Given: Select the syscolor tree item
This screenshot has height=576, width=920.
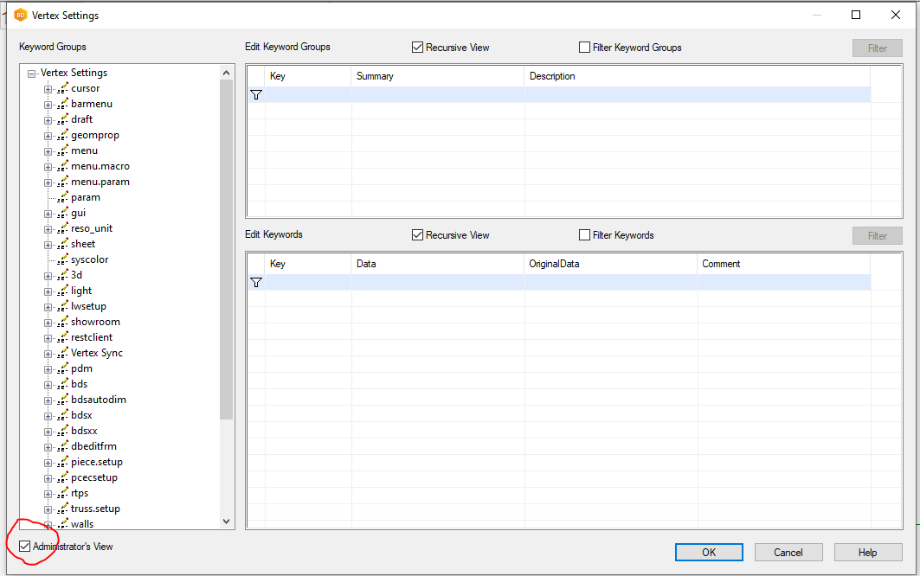Looking at the screenshot, I should [89, 259].
